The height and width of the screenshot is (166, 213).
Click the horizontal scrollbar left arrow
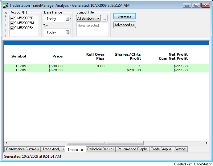(6, 143)
